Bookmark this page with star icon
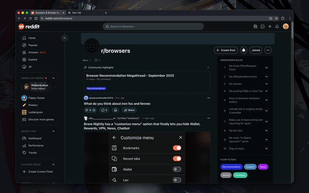309x193 pixels. click(x=277, y=18)
